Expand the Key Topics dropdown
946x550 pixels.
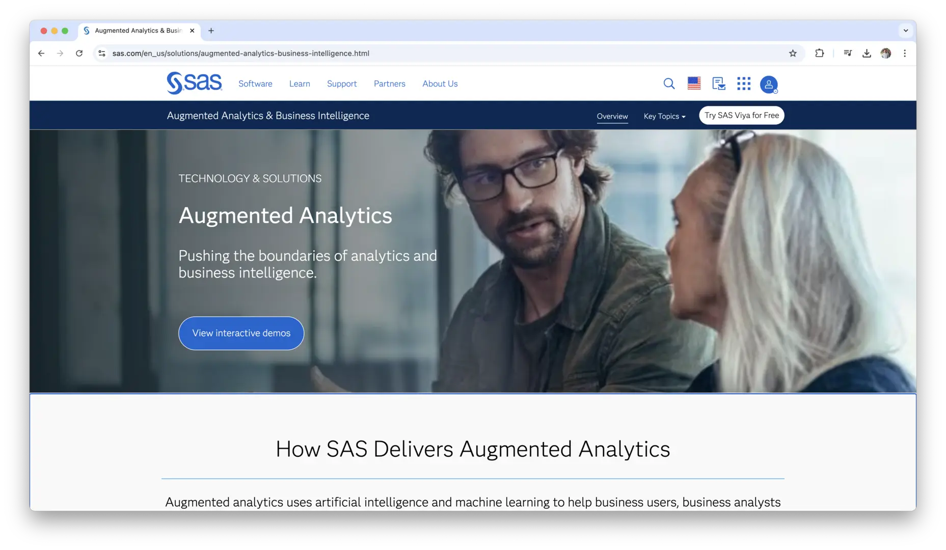click(664, 116)
